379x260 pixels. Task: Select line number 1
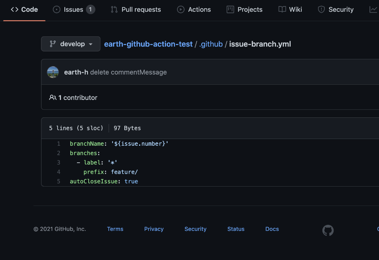click(x=58, y=144)
